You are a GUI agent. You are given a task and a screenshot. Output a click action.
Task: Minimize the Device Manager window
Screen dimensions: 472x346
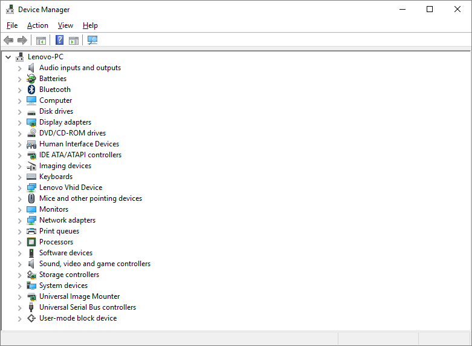402,9
